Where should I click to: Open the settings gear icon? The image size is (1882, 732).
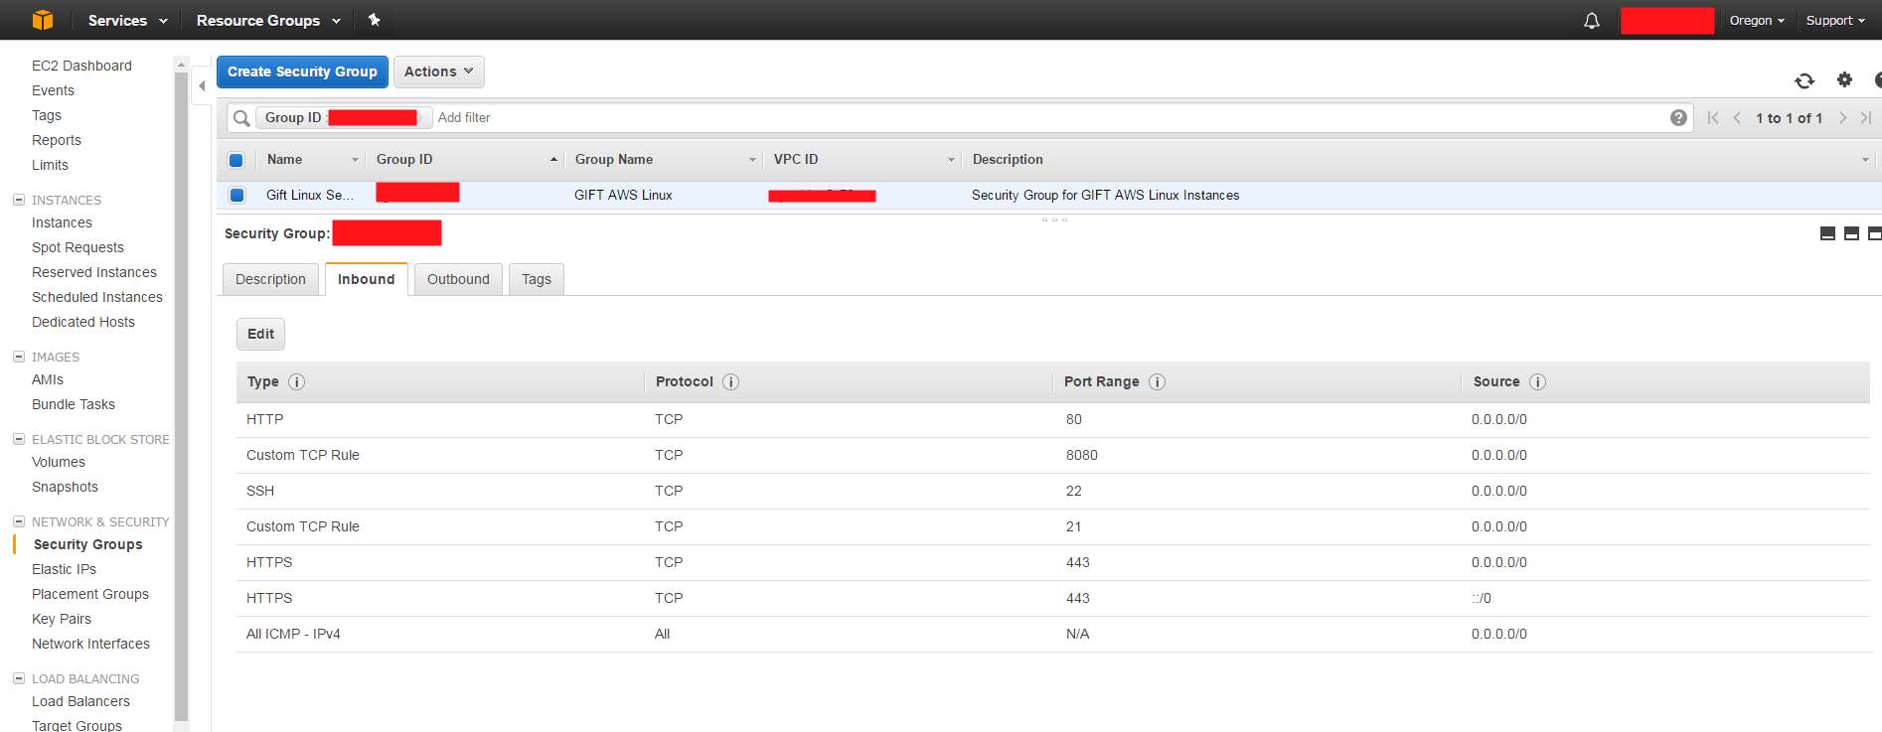(1844, 79)
